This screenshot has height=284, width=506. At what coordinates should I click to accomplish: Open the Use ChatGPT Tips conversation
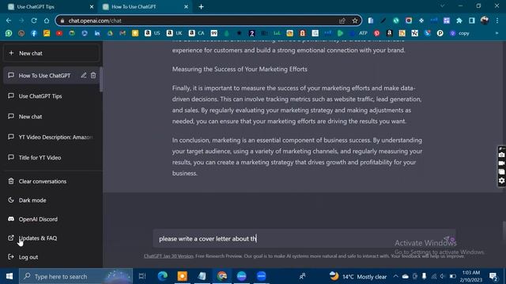click(x=51, y=96)
